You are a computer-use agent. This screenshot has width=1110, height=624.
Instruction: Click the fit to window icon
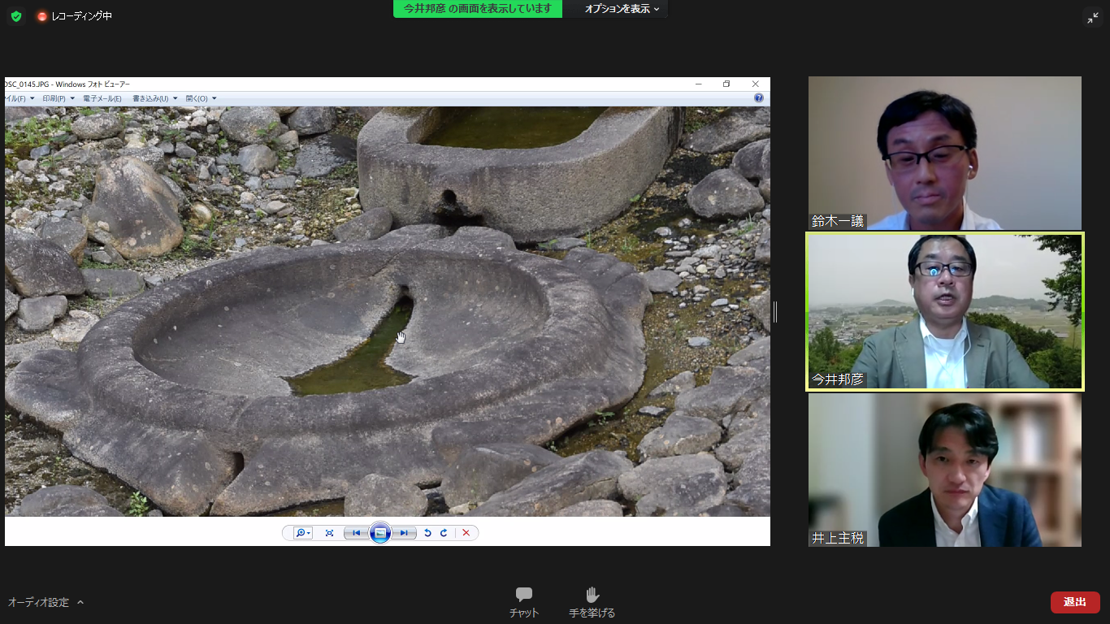point(329,533)
